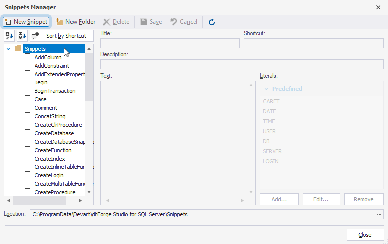The height and width of the screenshot is (244, 388).
Task: Click the snippet tree vertical scrollbar thumb
Action: [x=89, y=77]
